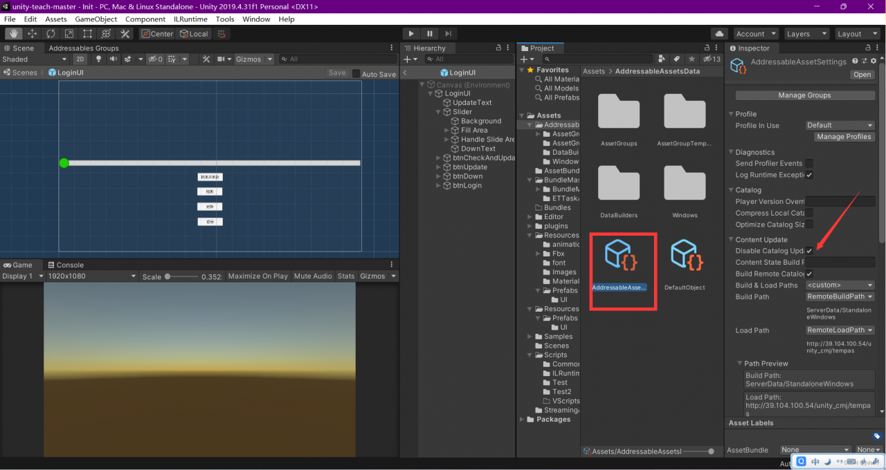Toggle the Build Remote Catalog checkbox

809,274
